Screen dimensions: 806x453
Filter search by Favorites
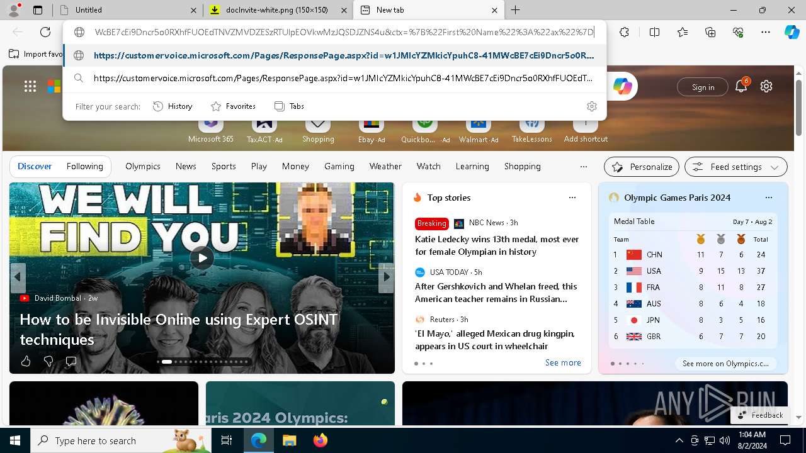tap(233, 106)
